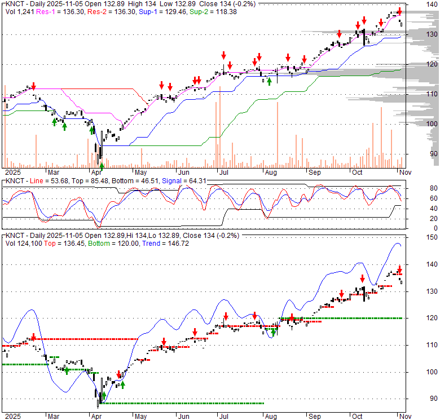This screenshot has width=440, height=420.
Task: Click the latest red sell arrow in top chart
Action: pyautogui.click(x=399, y=11)
